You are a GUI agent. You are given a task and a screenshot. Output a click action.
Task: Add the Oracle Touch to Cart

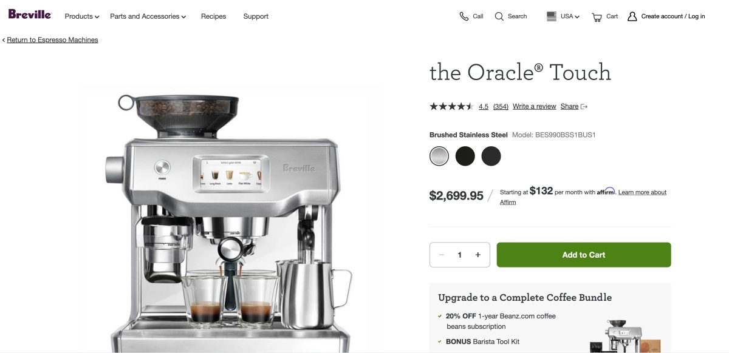(584, 255)
